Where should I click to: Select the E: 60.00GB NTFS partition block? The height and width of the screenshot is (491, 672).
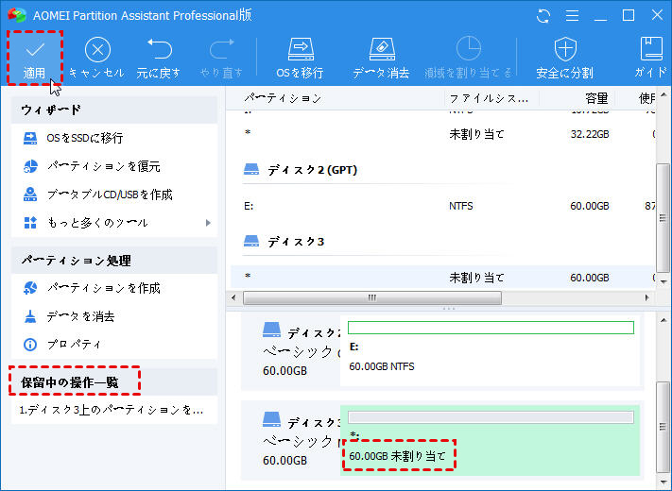pyautogui.click(x=490, y=351)
